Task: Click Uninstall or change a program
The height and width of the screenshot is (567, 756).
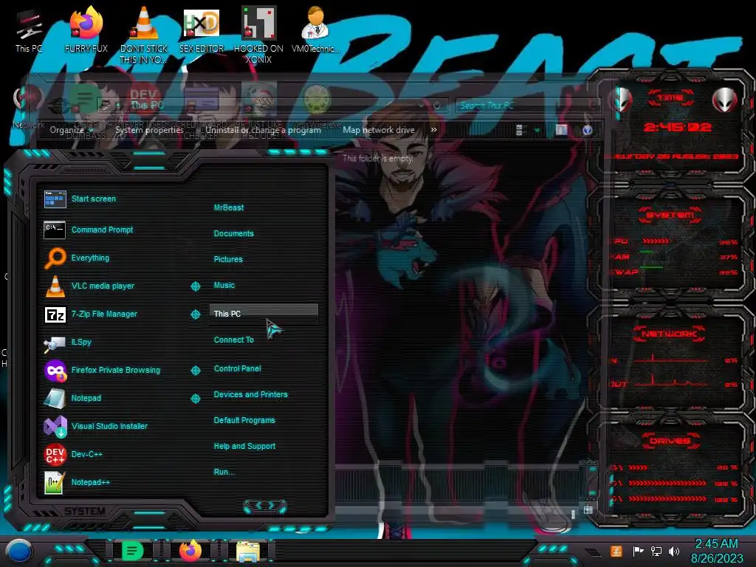Action: pos(264,130)
